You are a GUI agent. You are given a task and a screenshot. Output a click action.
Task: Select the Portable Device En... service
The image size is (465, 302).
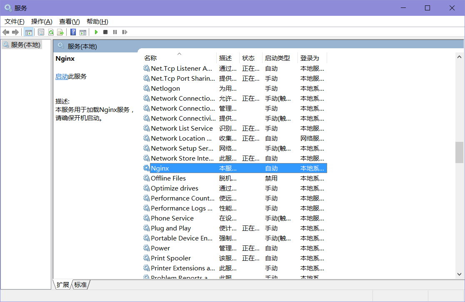182,238
